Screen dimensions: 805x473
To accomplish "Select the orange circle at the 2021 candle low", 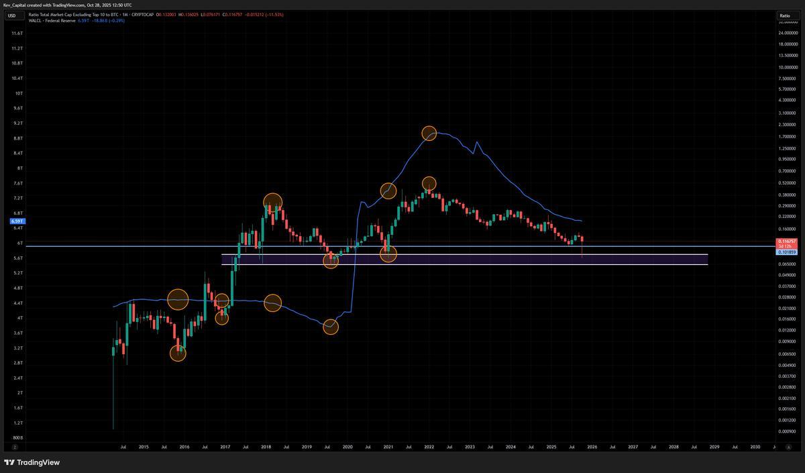I will click(388, 254).
